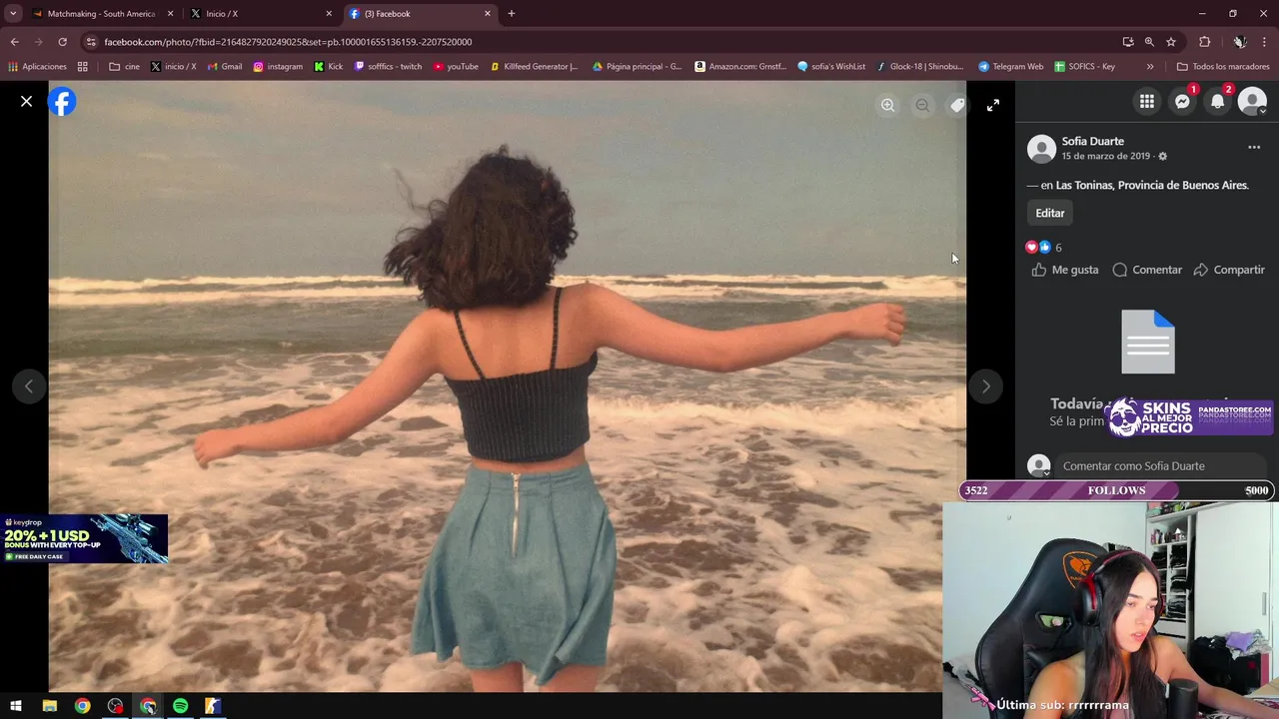Image resolution: width=1279 pixels, height=719 pixels.
Task: Tag people in the photo
Action: click(x=957, y=105)
